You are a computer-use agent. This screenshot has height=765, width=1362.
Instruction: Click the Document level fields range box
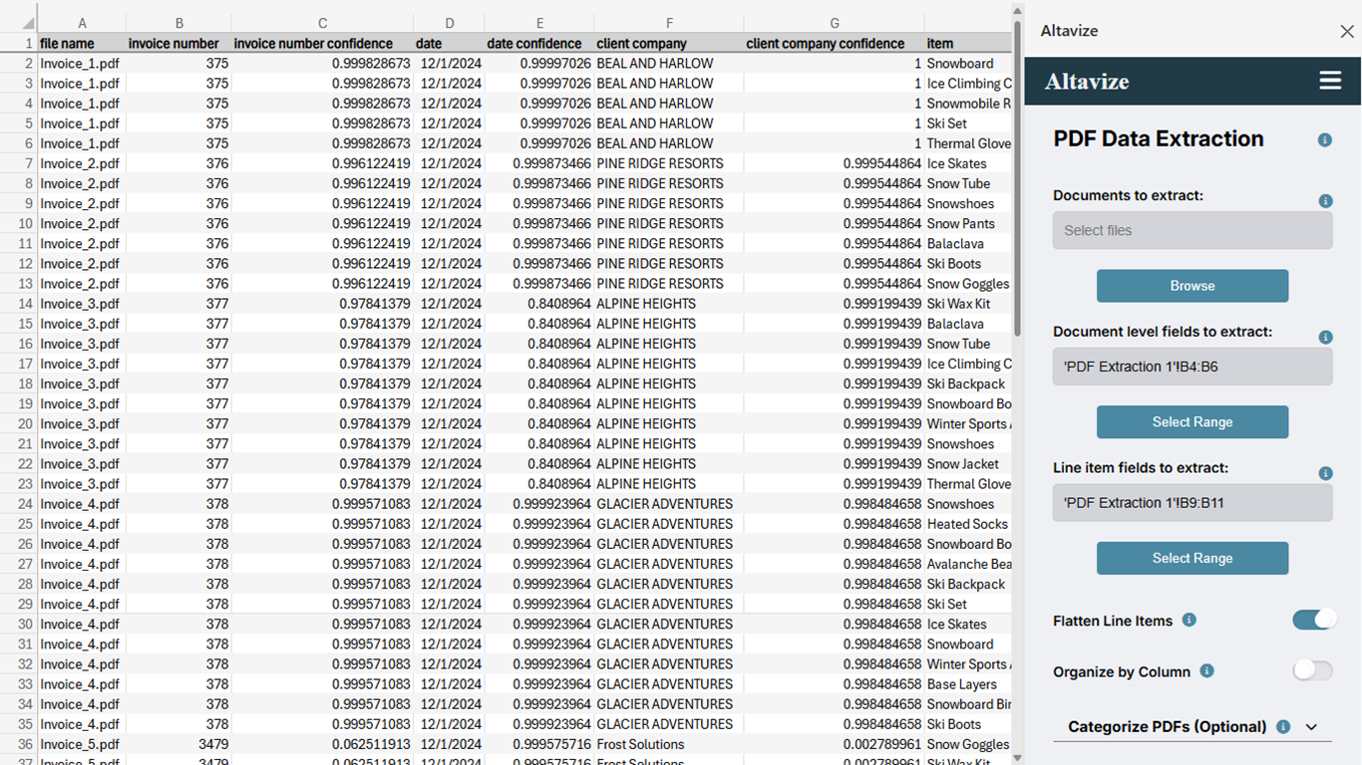[1192, 367]
